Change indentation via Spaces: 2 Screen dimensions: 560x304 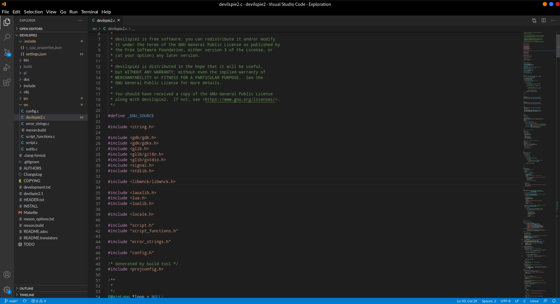click(x=489, y=301)
